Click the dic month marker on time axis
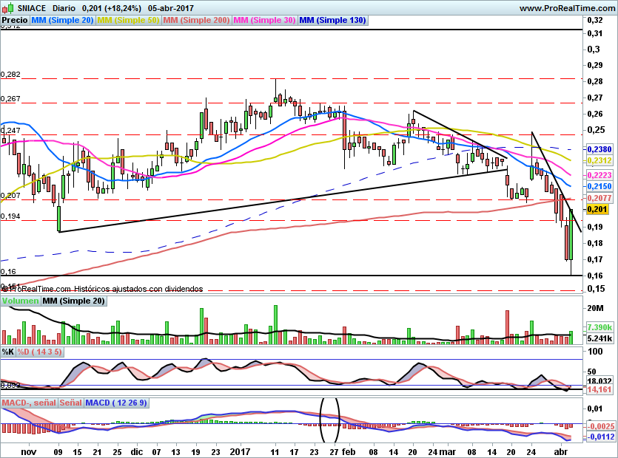Screen dimensions: 618x458 tap(137, 451)
